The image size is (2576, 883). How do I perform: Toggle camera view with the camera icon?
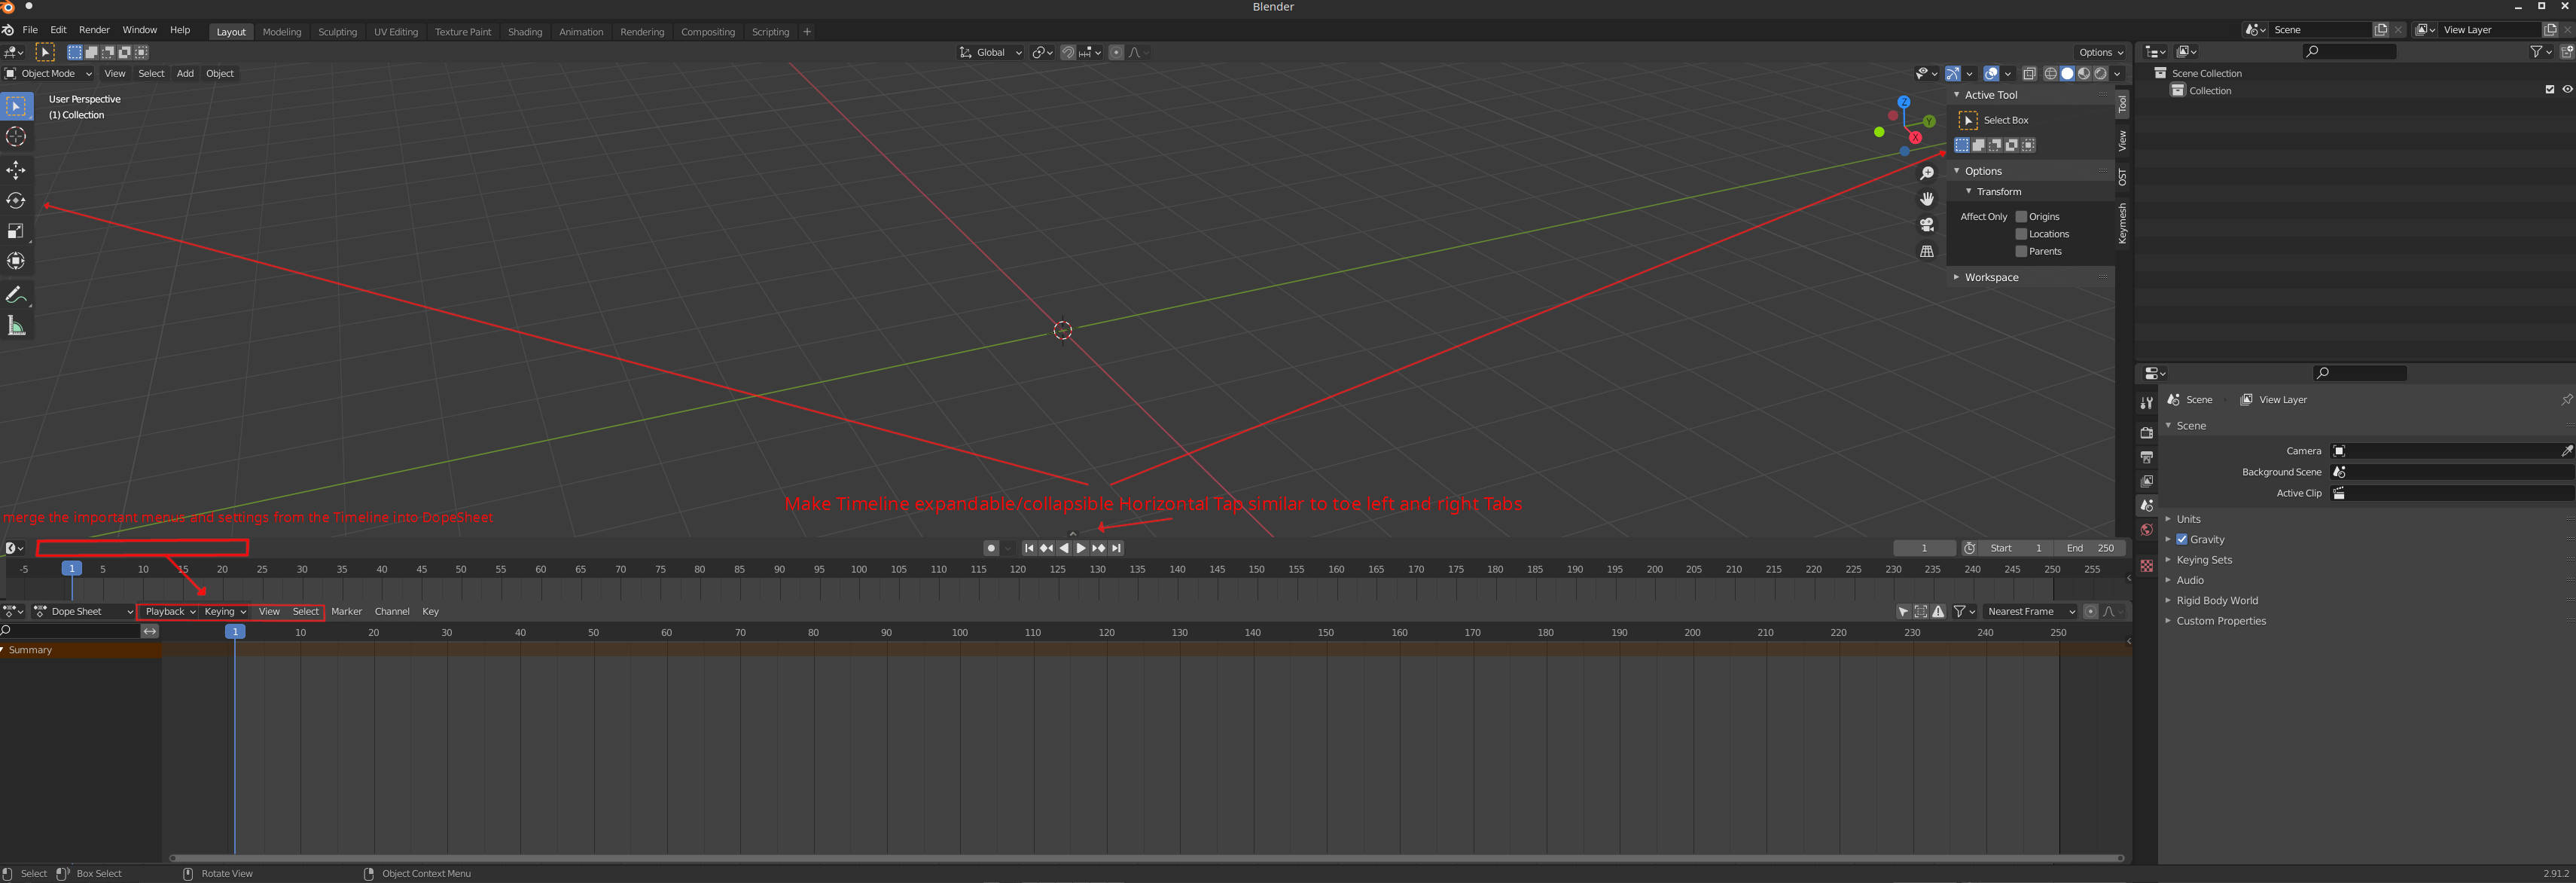(x=1927, y=225)
